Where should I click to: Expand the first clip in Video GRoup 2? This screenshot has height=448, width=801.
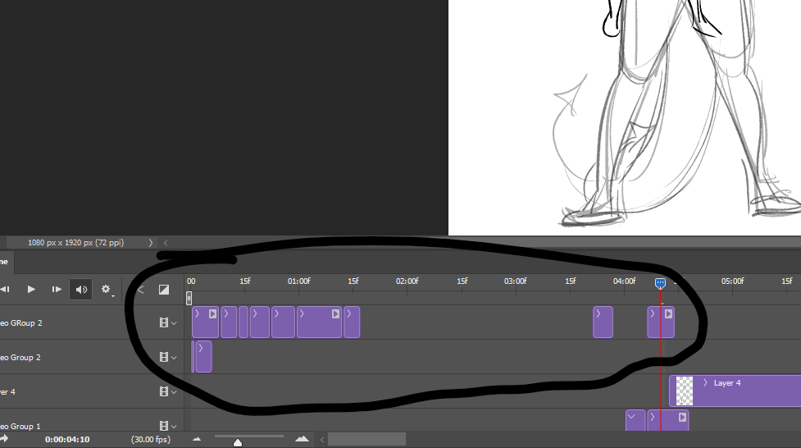click(198, 313)
